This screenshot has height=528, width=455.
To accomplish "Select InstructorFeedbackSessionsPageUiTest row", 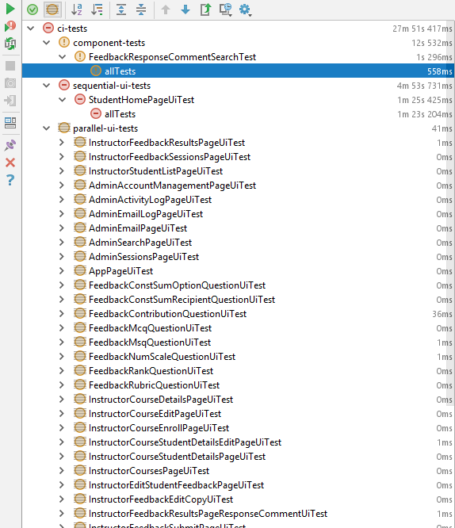I will (x=238, y=157).
